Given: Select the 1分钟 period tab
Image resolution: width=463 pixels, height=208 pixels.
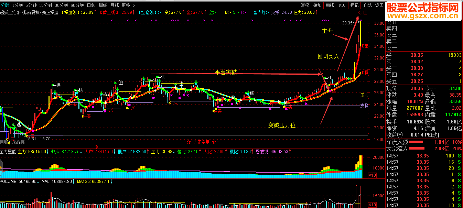Looking at the screenshot, I should tap(18, 5).
